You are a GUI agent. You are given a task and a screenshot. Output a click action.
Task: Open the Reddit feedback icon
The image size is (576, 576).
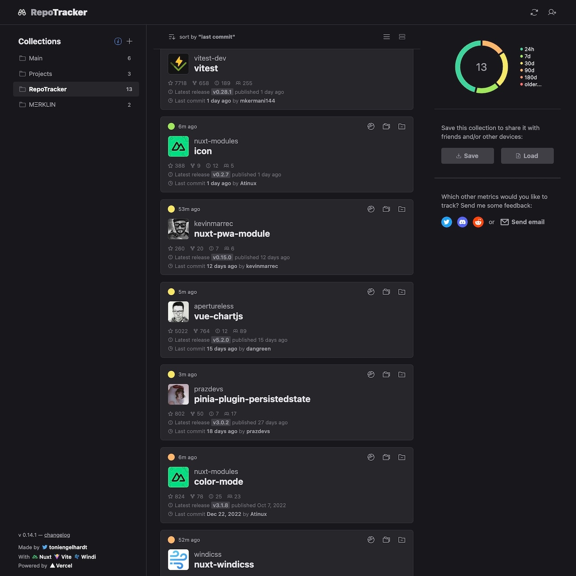click(478, 222)
